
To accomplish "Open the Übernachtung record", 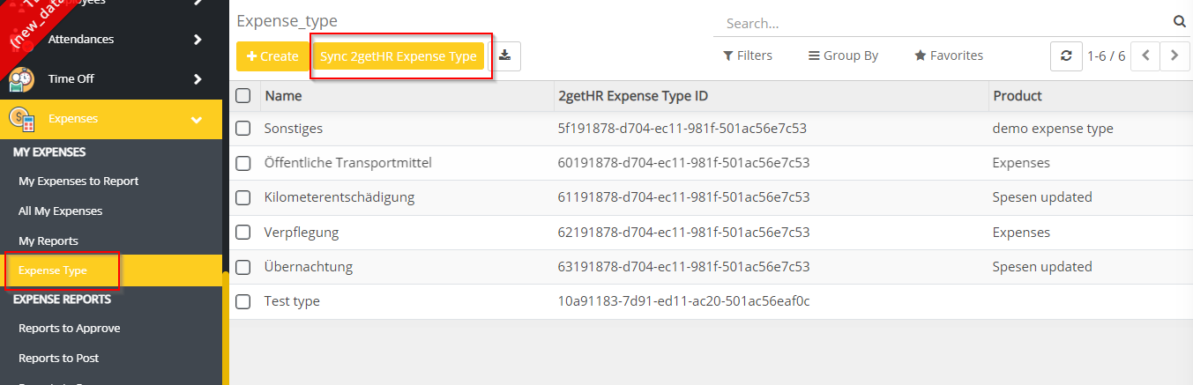I will pos(309,267).
